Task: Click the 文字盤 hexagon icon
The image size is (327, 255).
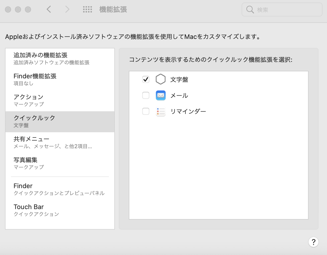Action: pos(161,79)
